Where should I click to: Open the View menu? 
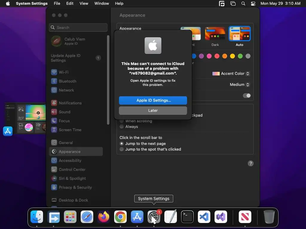click(x=84, y=4)
